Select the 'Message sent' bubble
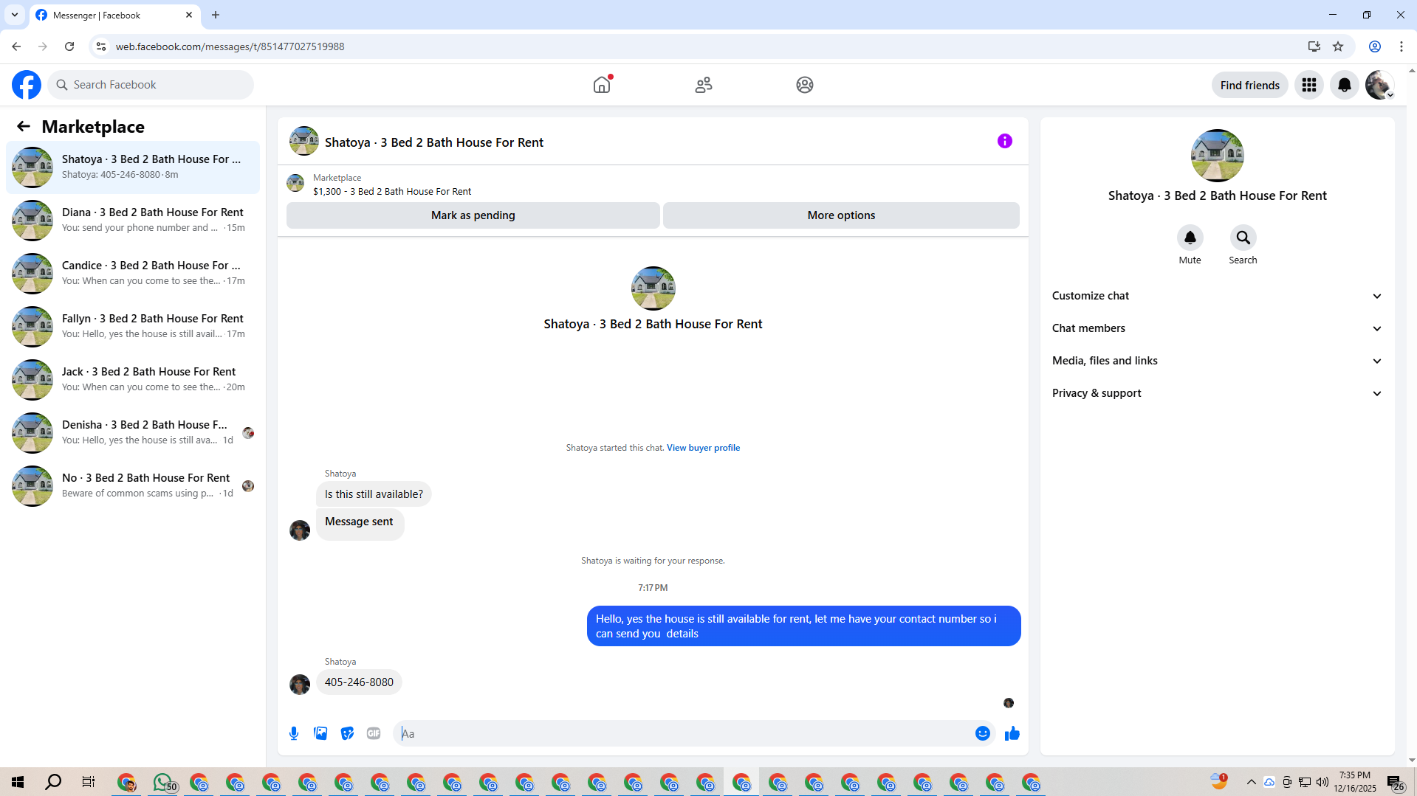 click(x=360, y=524)
